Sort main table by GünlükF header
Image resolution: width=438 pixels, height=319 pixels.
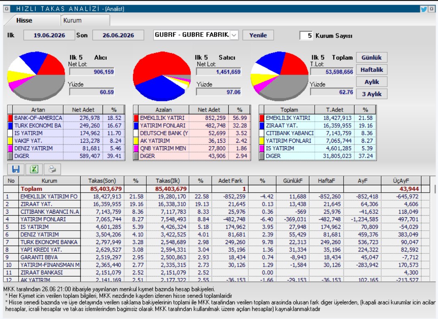(292, 180)
